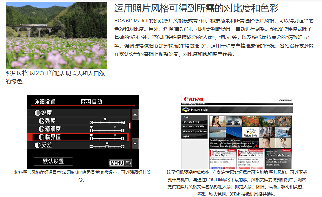Image resolution: width=322 pixels, height=197 pixels.
Task: Click the central Picture Style logo tile
Action: 250,132
